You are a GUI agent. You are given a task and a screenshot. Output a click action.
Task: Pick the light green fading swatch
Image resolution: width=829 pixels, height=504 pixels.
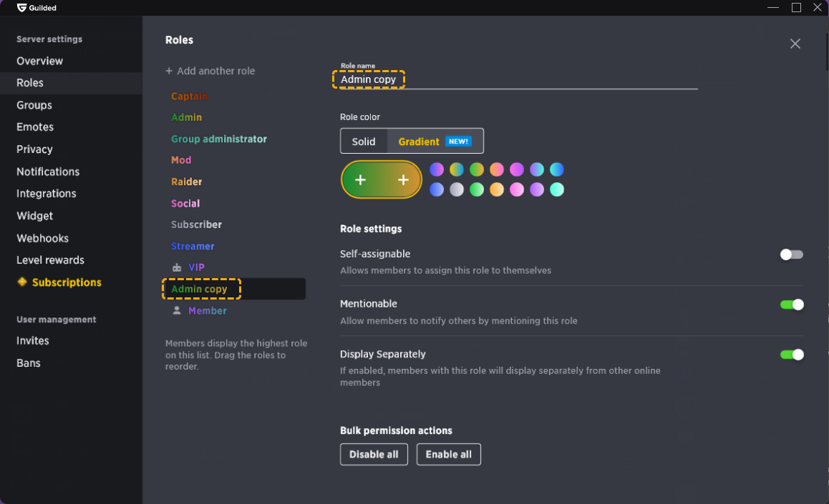[x=477, y=189]
